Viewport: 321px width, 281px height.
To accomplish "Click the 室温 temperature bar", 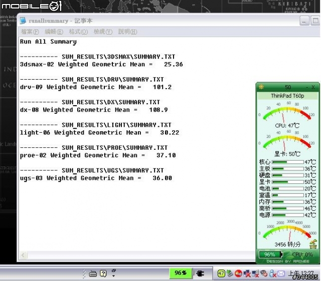I will 287,195.
